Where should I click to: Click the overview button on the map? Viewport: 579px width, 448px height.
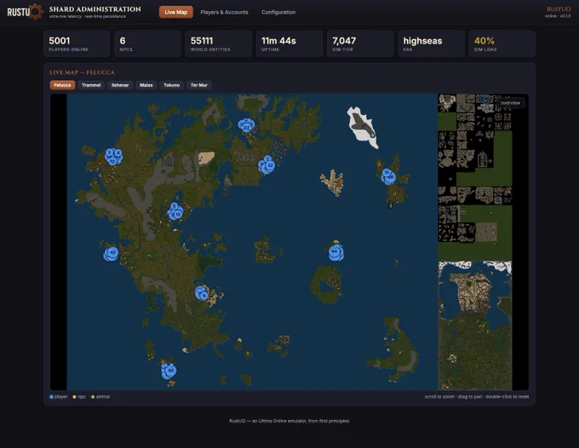[x=510, y=103]
